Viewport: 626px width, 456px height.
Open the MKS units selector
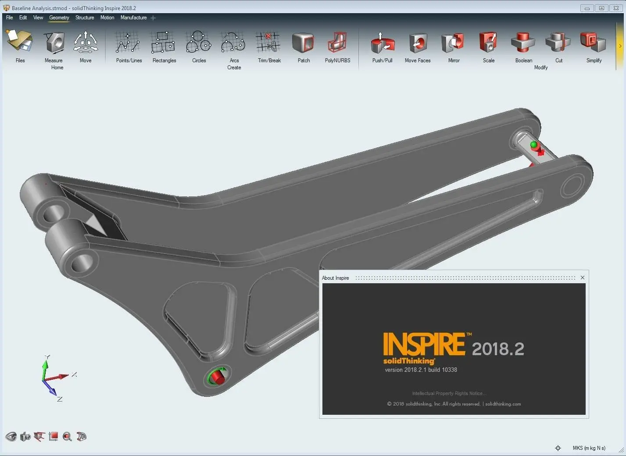click(589, 448)
